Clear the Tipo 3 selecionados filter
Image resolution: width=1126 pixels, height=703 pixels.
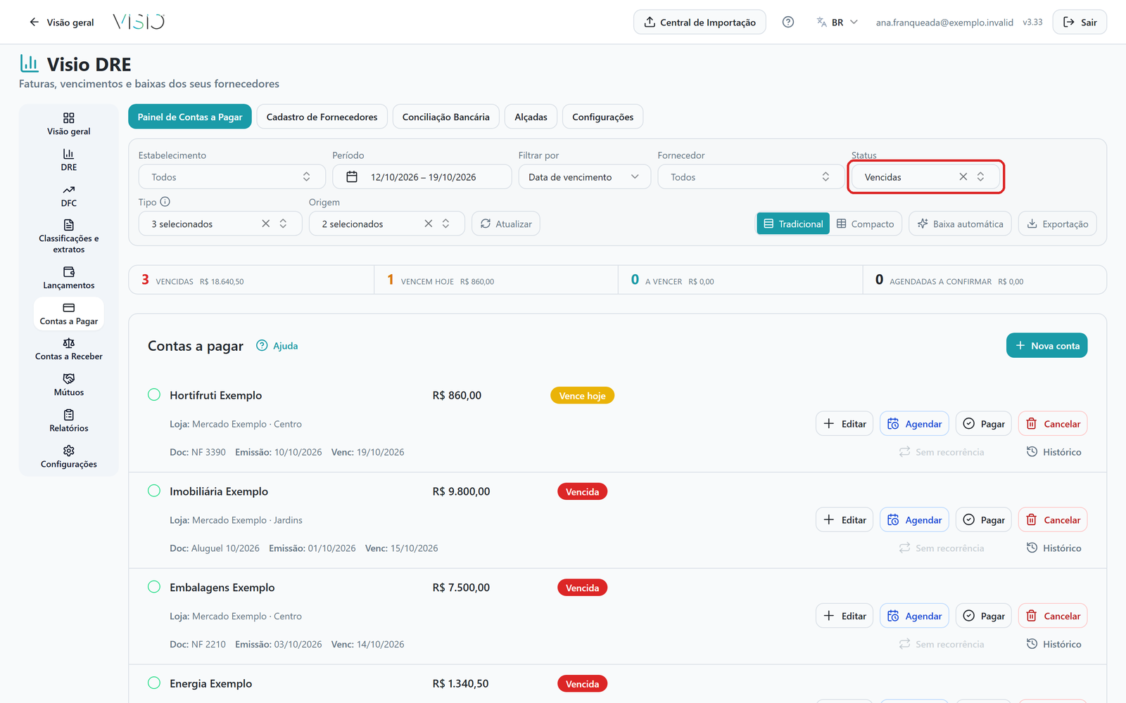click(265, 224)
